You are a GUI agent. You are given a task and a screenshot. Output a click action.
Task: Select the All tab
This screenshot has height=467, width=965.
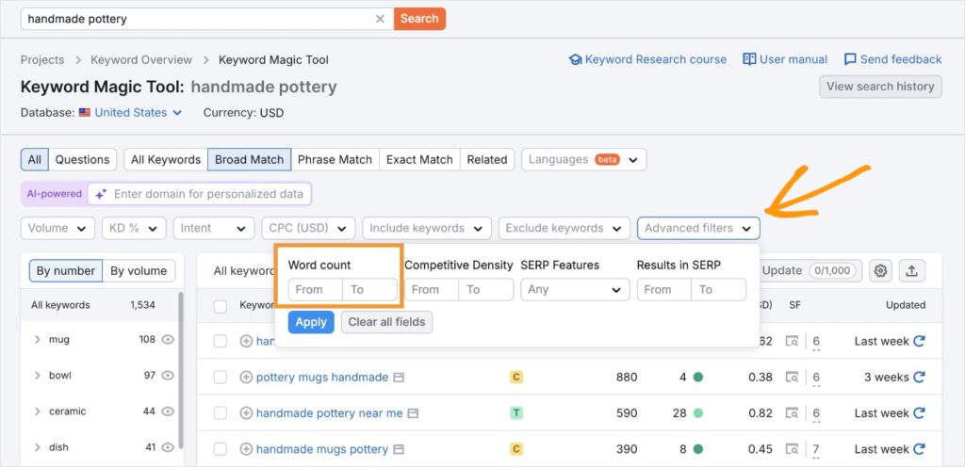pyautogui.click(x=35, y=160)
